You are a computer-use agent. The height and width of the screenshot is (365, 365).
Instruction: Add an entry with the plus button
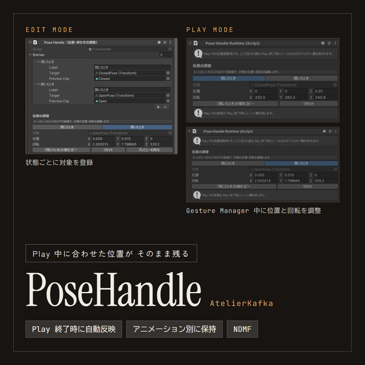point(158,107)
